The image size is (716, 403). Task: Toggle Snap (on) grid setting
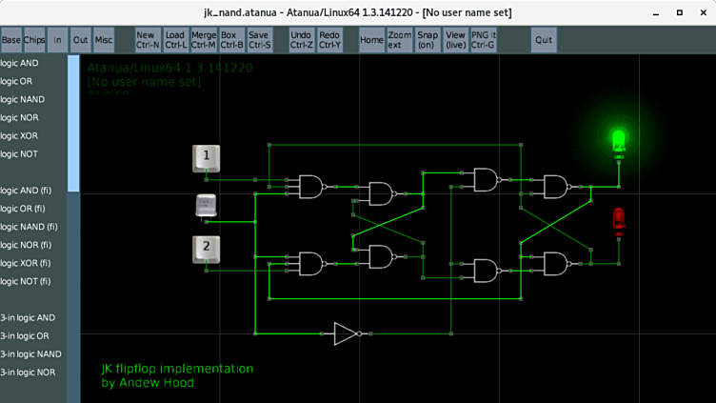click(428, 40)
